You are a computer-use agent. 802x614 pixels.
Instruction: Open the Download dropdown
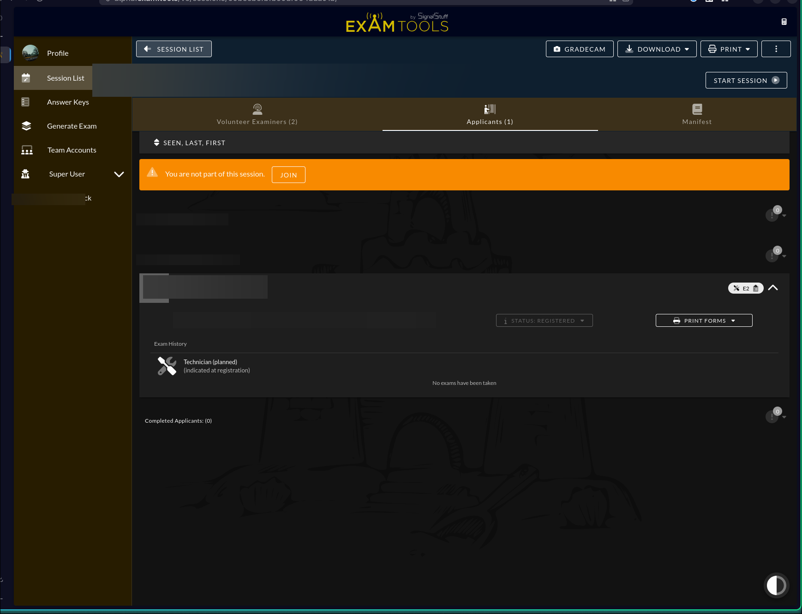point(657,49)
